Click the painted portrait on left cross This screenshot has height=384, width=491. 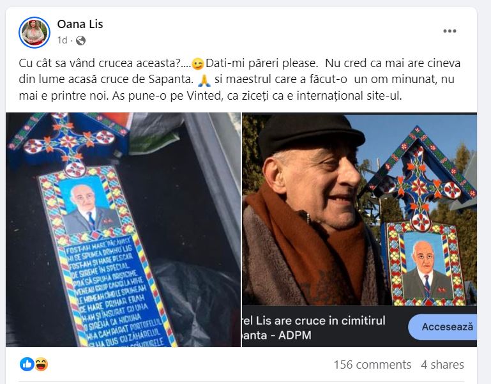point(90,206)
